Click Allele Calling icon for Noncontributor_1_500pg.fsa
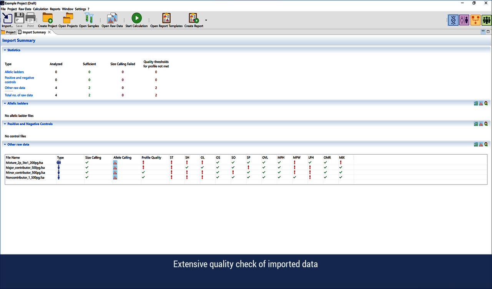Screen dimensions: 492x289 (x=115, y=178)
